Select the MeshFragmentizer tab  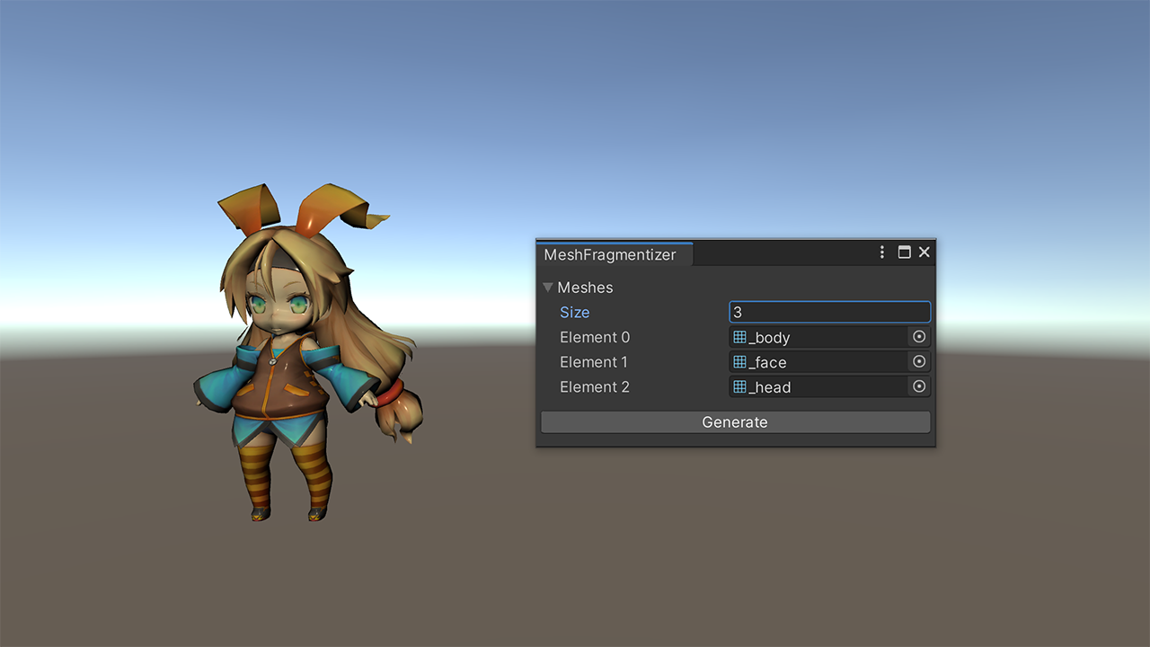click(614, 254)
